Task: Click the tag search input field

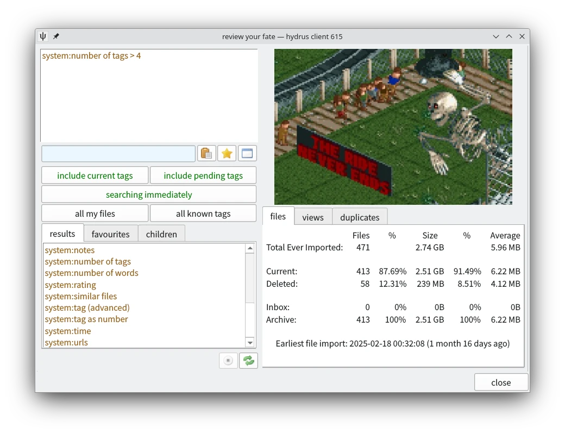Action: tap(118, 154)
